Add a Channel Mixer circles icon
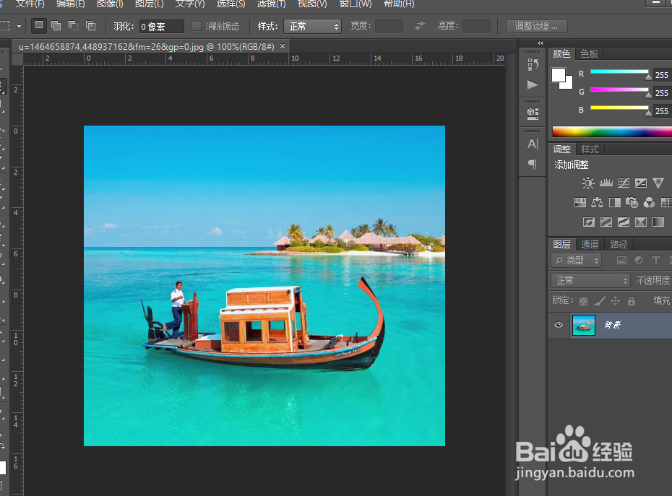 click(650, 203)
